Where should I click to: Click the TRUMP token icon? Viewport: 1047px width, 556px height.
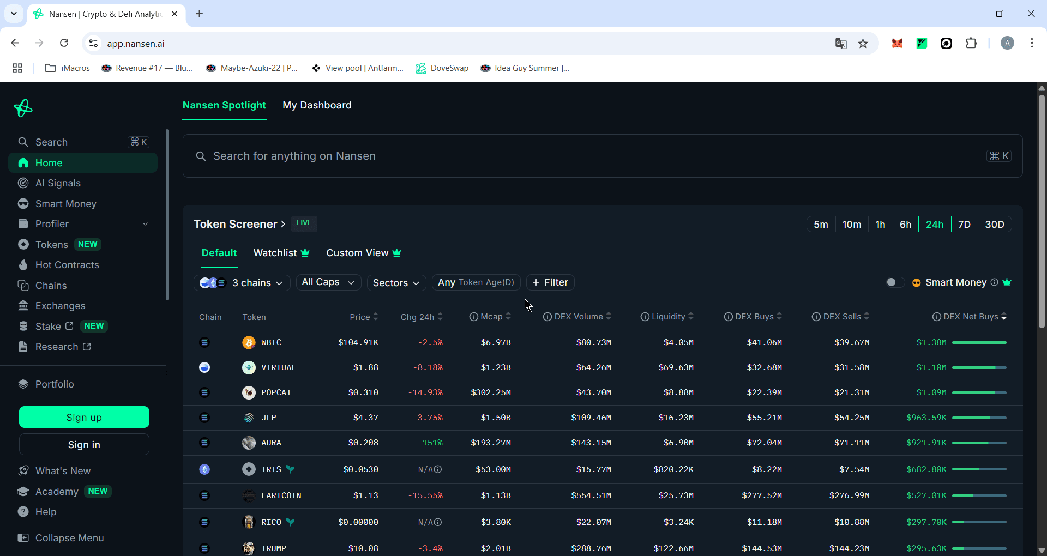pyautogui.click(x=249, y=548)
